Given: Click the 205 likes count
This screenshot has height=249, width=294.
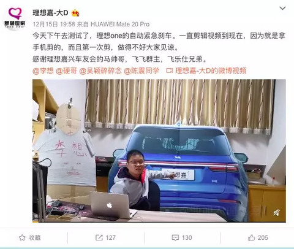Looking at the screenshot, I should coord(263,237).
